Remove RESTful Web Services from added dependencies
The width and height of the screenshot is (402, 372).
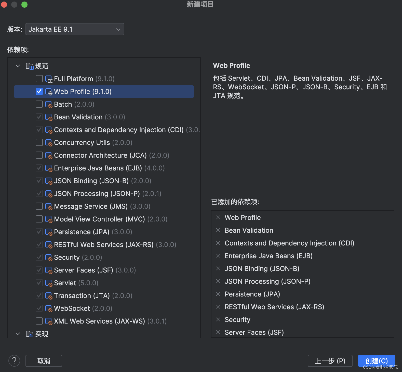[x=218, y=307]
